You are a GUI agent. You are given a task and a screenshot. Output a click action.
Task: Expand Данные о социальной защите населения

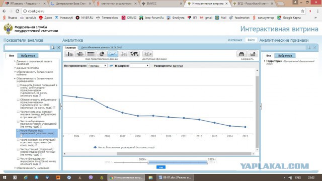(x=15, y=61)
